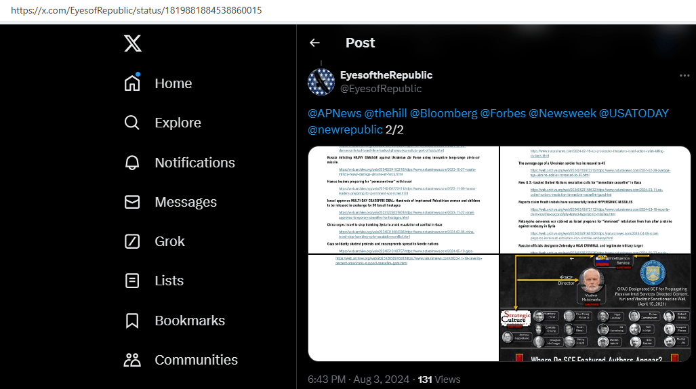Screen dimensions: 696x389
Task: Open EyesoftheRepublic profile avatar
Action: point(321,81)
